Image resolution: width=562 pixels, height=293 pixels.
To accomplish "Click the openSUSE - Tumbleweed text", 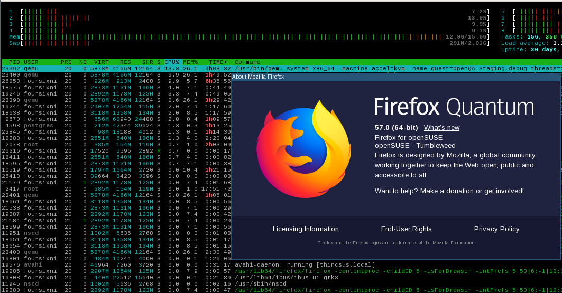I will tap(415, 146).
